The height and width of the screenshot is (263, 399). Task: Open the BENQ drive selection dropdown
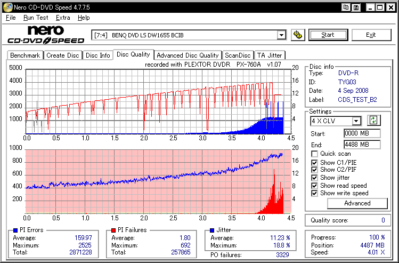pyautogui.click(x=281, y=35)
